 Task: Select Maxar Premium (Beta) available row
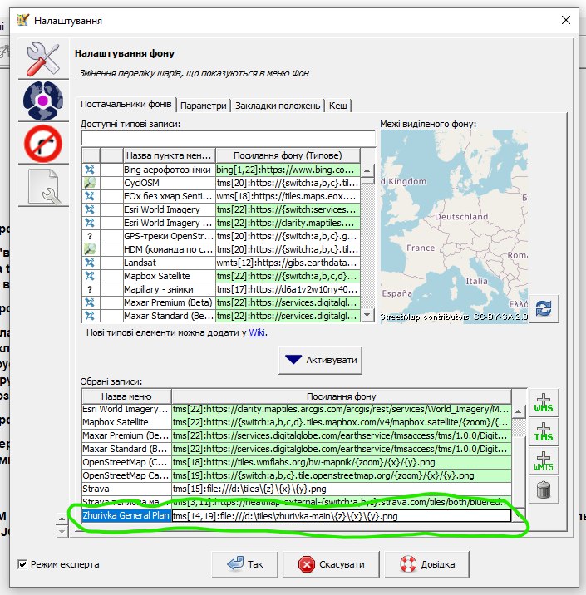pyautogui.click(x=169, y=302)
